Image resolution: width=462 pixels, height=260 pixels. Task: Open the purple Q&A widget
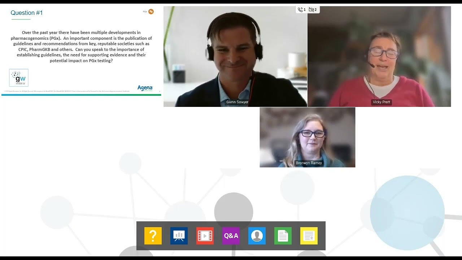(x=231, y=236)
